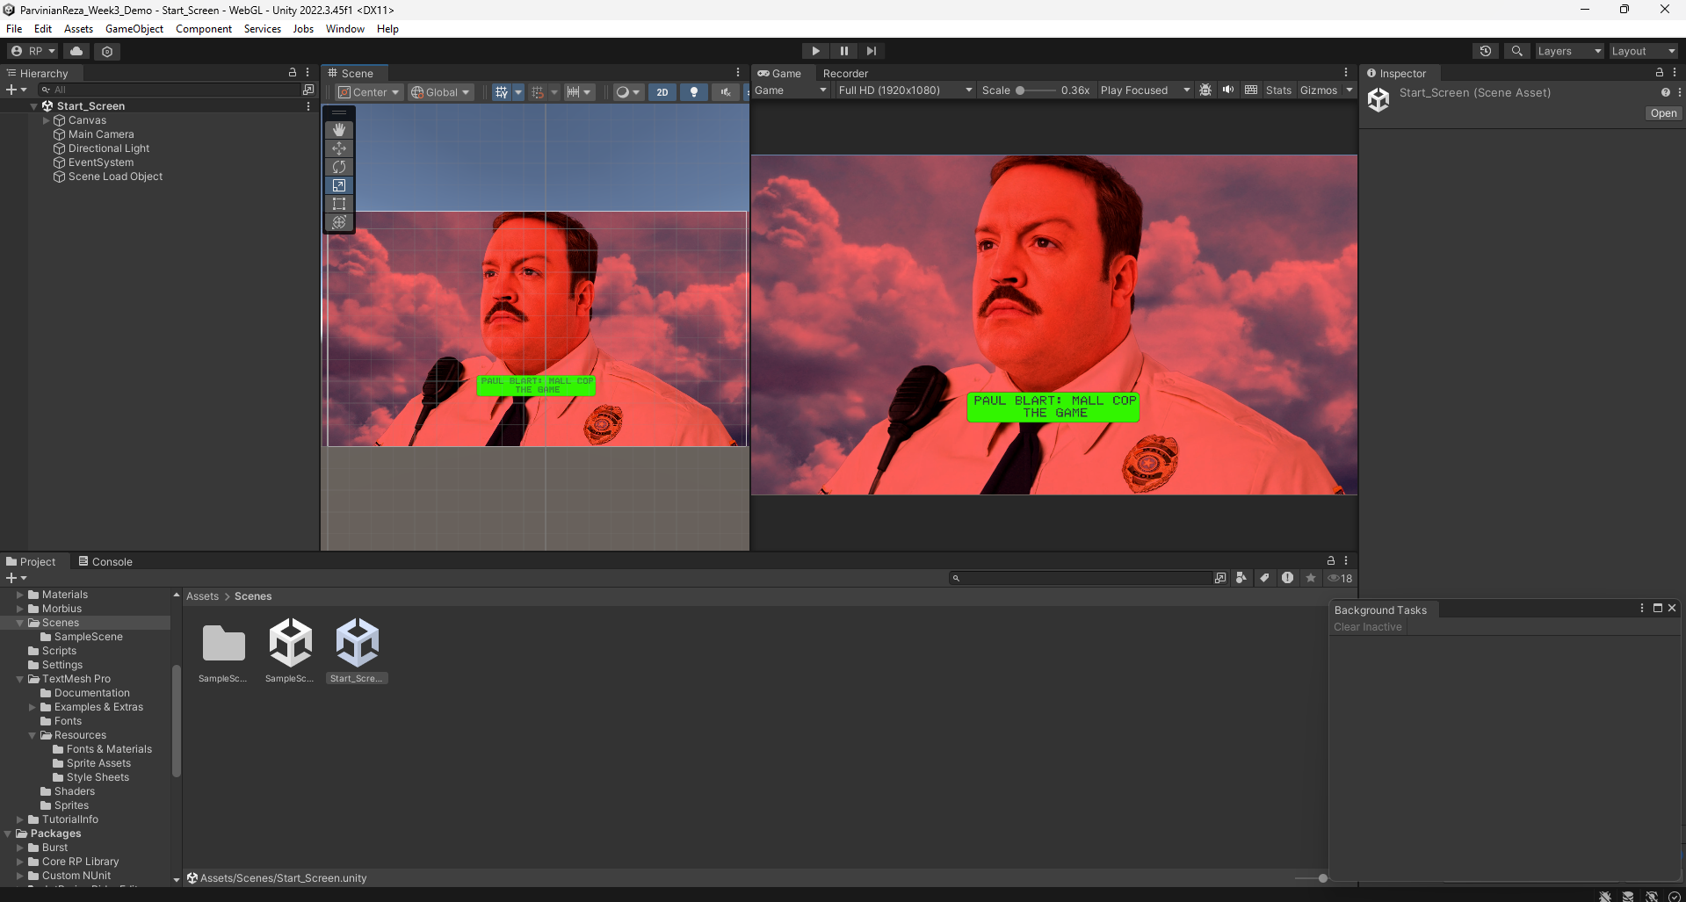Viewport: 1686px width, 902px height.
Task: Expand the Canvas object in Hierarchy
Action: pos(47,120)
